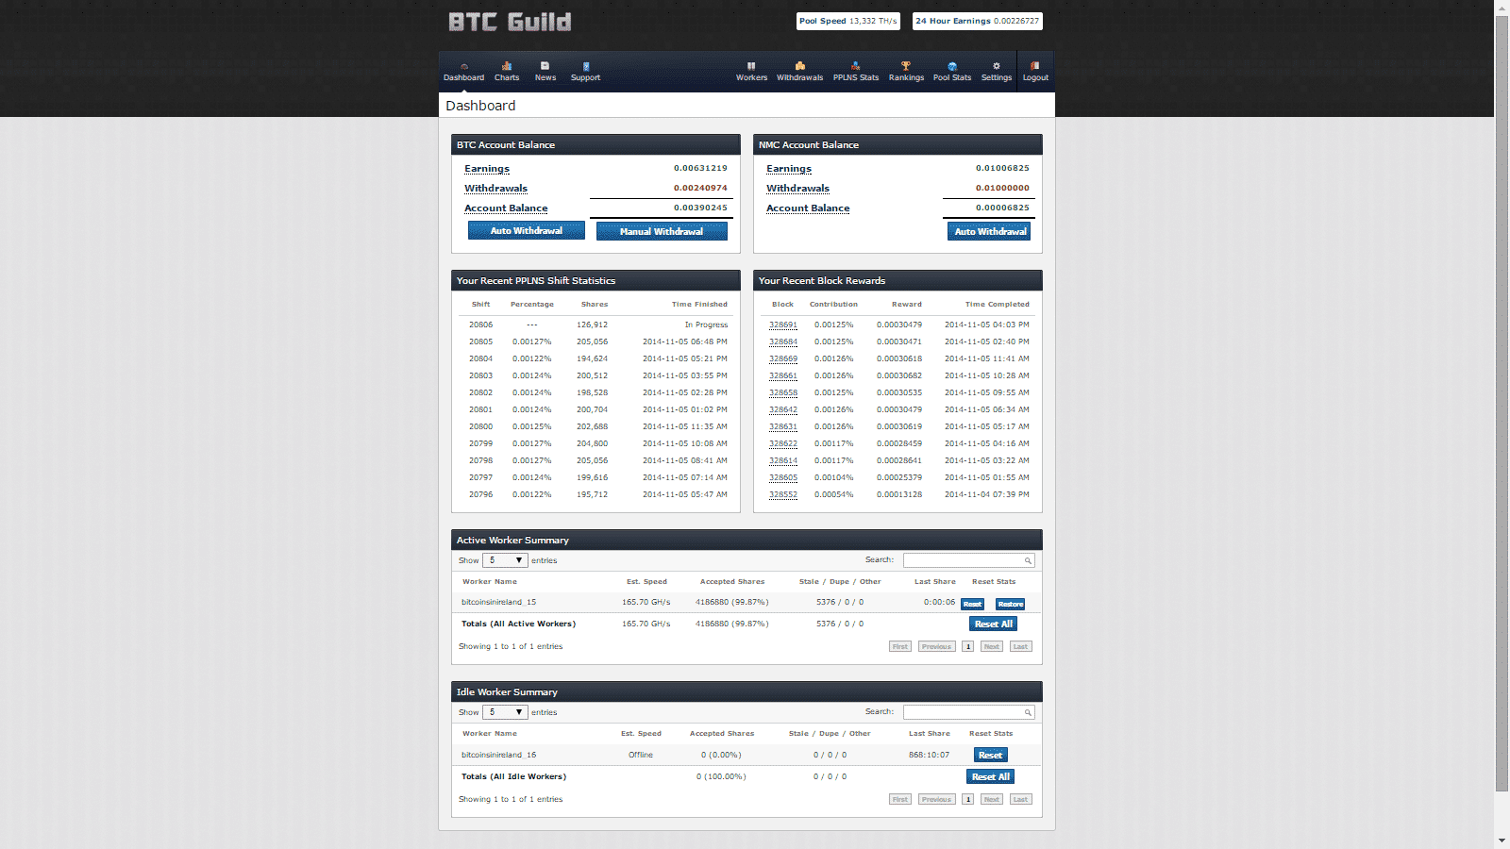The height and width of the screenshot is (849, 1510).
Task: Click the Active Worker search magnifier icon
Action: (x=1028, y=560)
